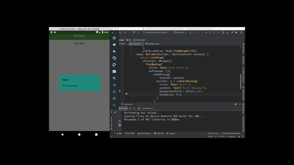294x165 pixels.
Task: Lower volume with emulator volume down icon
Action: coord(114,51)
